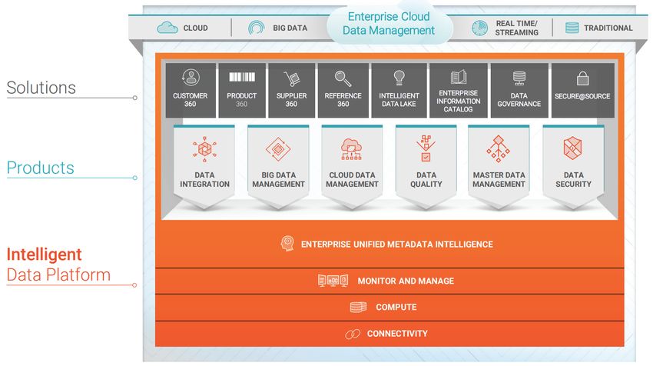This screenshot has height=366, width=653.
Task: Click the Big Data swirl icon
Action: click(256, 28)
